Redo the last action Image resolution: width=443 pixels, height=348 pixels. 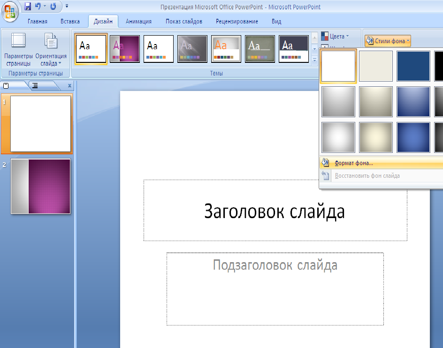click(53, 6)
